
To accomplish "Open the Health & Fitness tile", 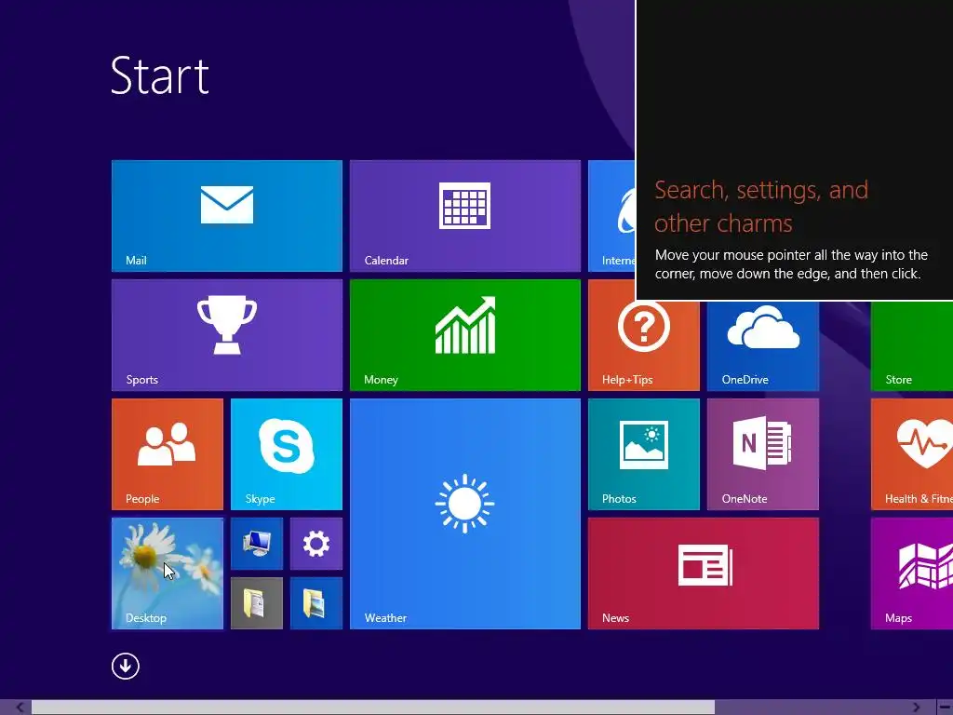I will click(x=912, y=454).
